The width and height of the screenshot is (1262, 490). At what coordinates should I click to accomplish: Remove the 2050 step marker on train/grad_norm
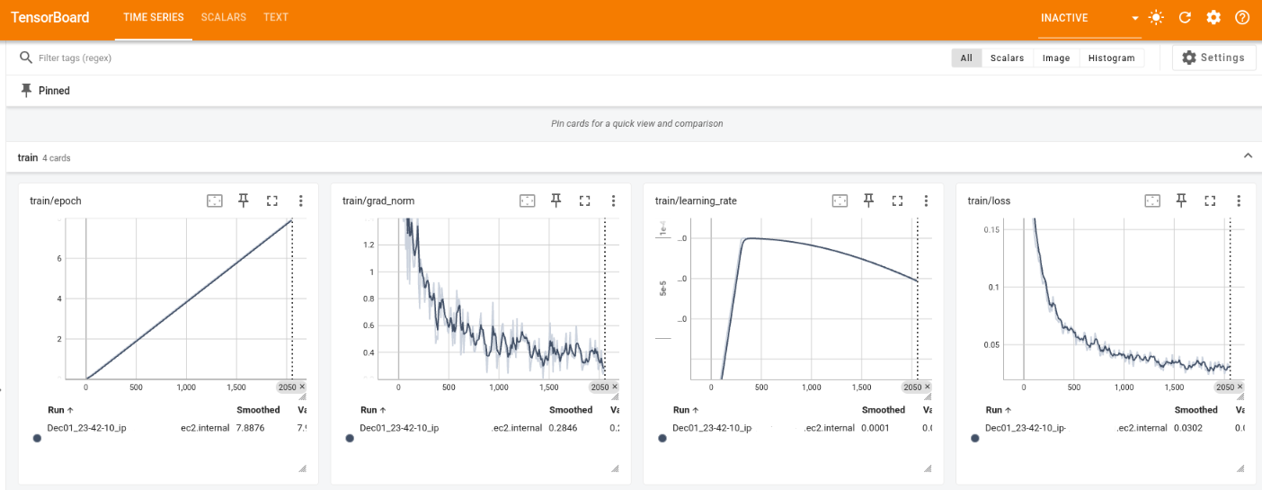(616, 387)
